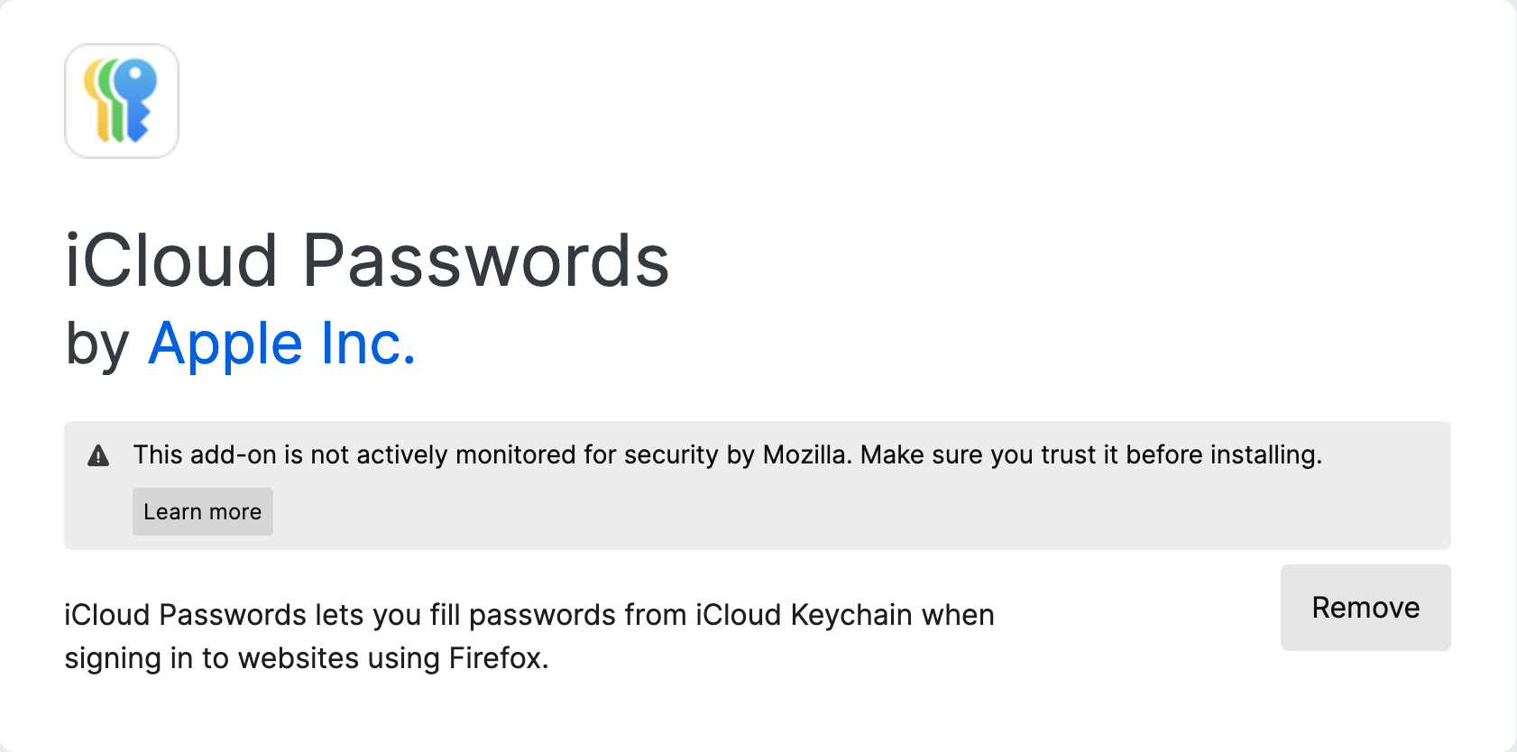Click Learn more about Mozilla monitoring
The image size is (1517, 752).
point(202,511)
